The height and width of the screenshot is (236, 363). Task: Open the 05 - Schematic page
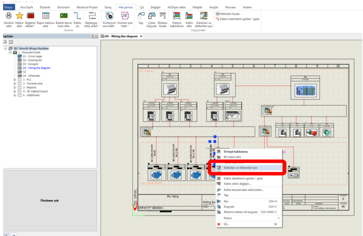coord(31,76)
